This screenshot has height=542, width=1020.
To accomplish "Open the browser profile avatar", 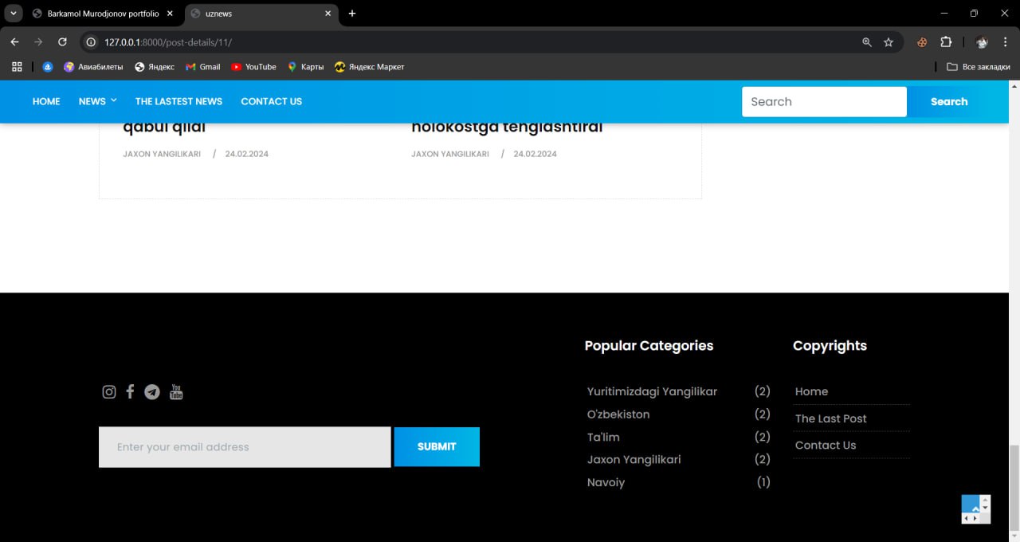I will click(x=982, y=42).
